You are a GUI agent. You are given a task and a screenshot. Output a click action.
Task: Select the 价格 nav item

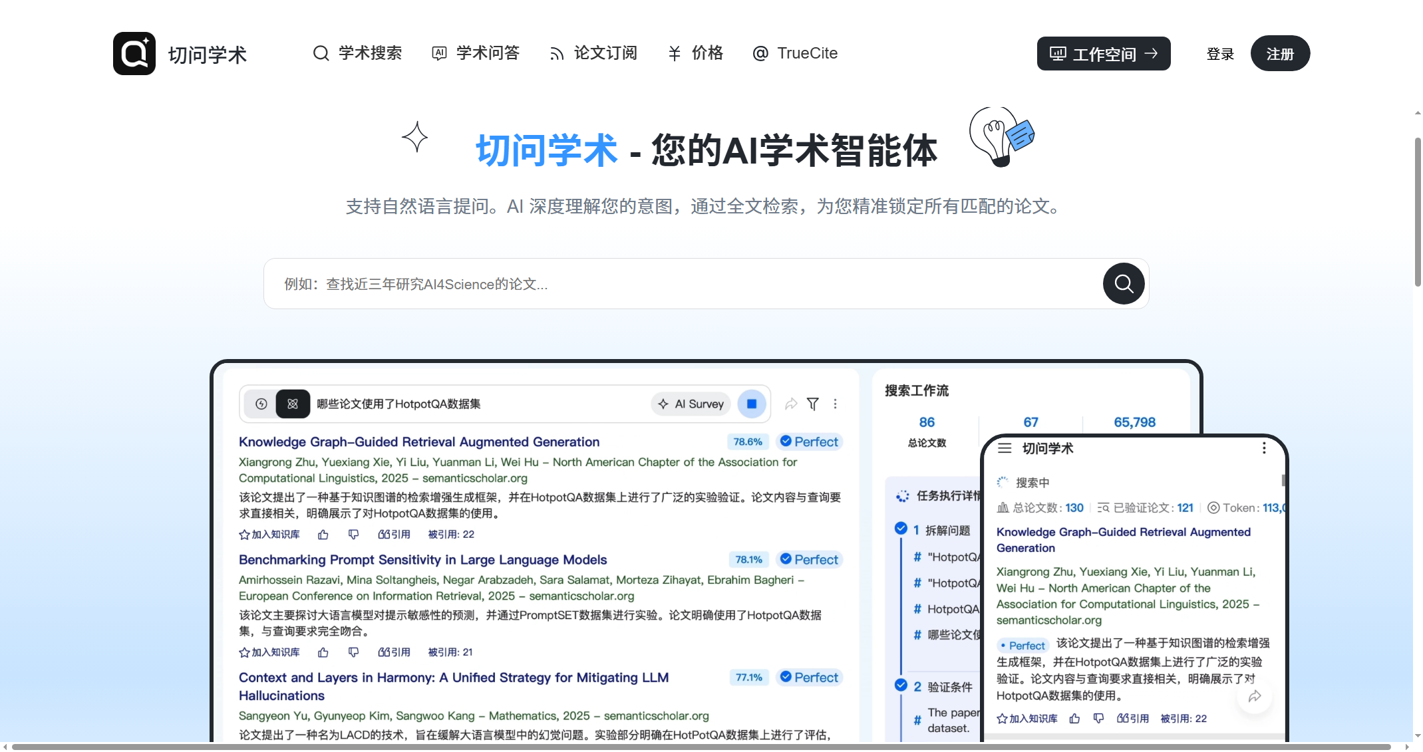click(695, 53)
